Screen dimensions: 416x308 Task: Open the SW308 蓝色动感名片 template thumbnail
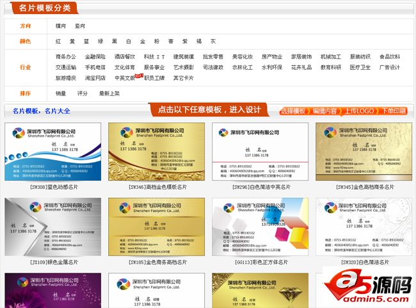(52, 152)
